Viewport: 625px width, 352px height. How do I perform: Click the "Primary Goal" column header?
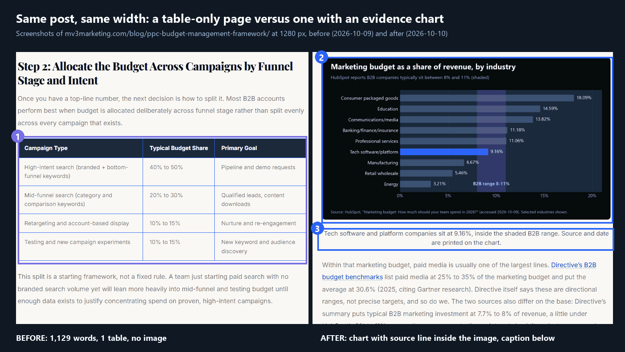[260, 148]
